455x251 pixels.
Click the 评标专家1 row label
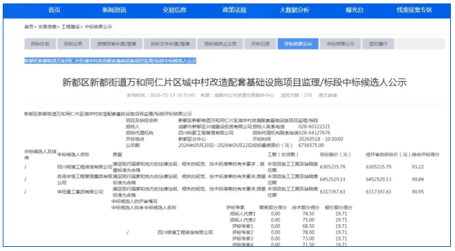point(242,226)
